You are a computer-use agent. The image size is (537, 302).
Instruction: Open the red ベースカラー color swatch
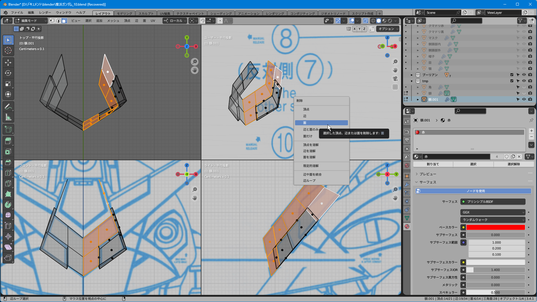tap(495, 227)
